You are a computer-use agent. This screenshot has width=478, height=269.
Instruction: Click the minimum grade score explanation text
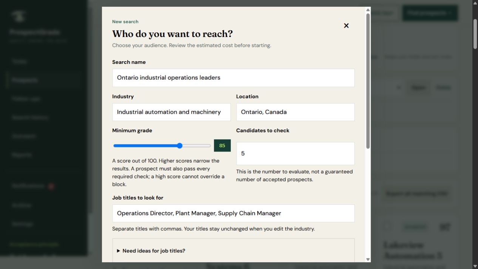169,173
